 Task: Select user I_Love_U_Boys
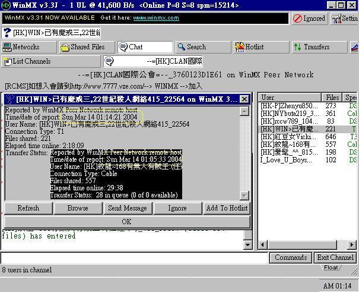[309, 160]
